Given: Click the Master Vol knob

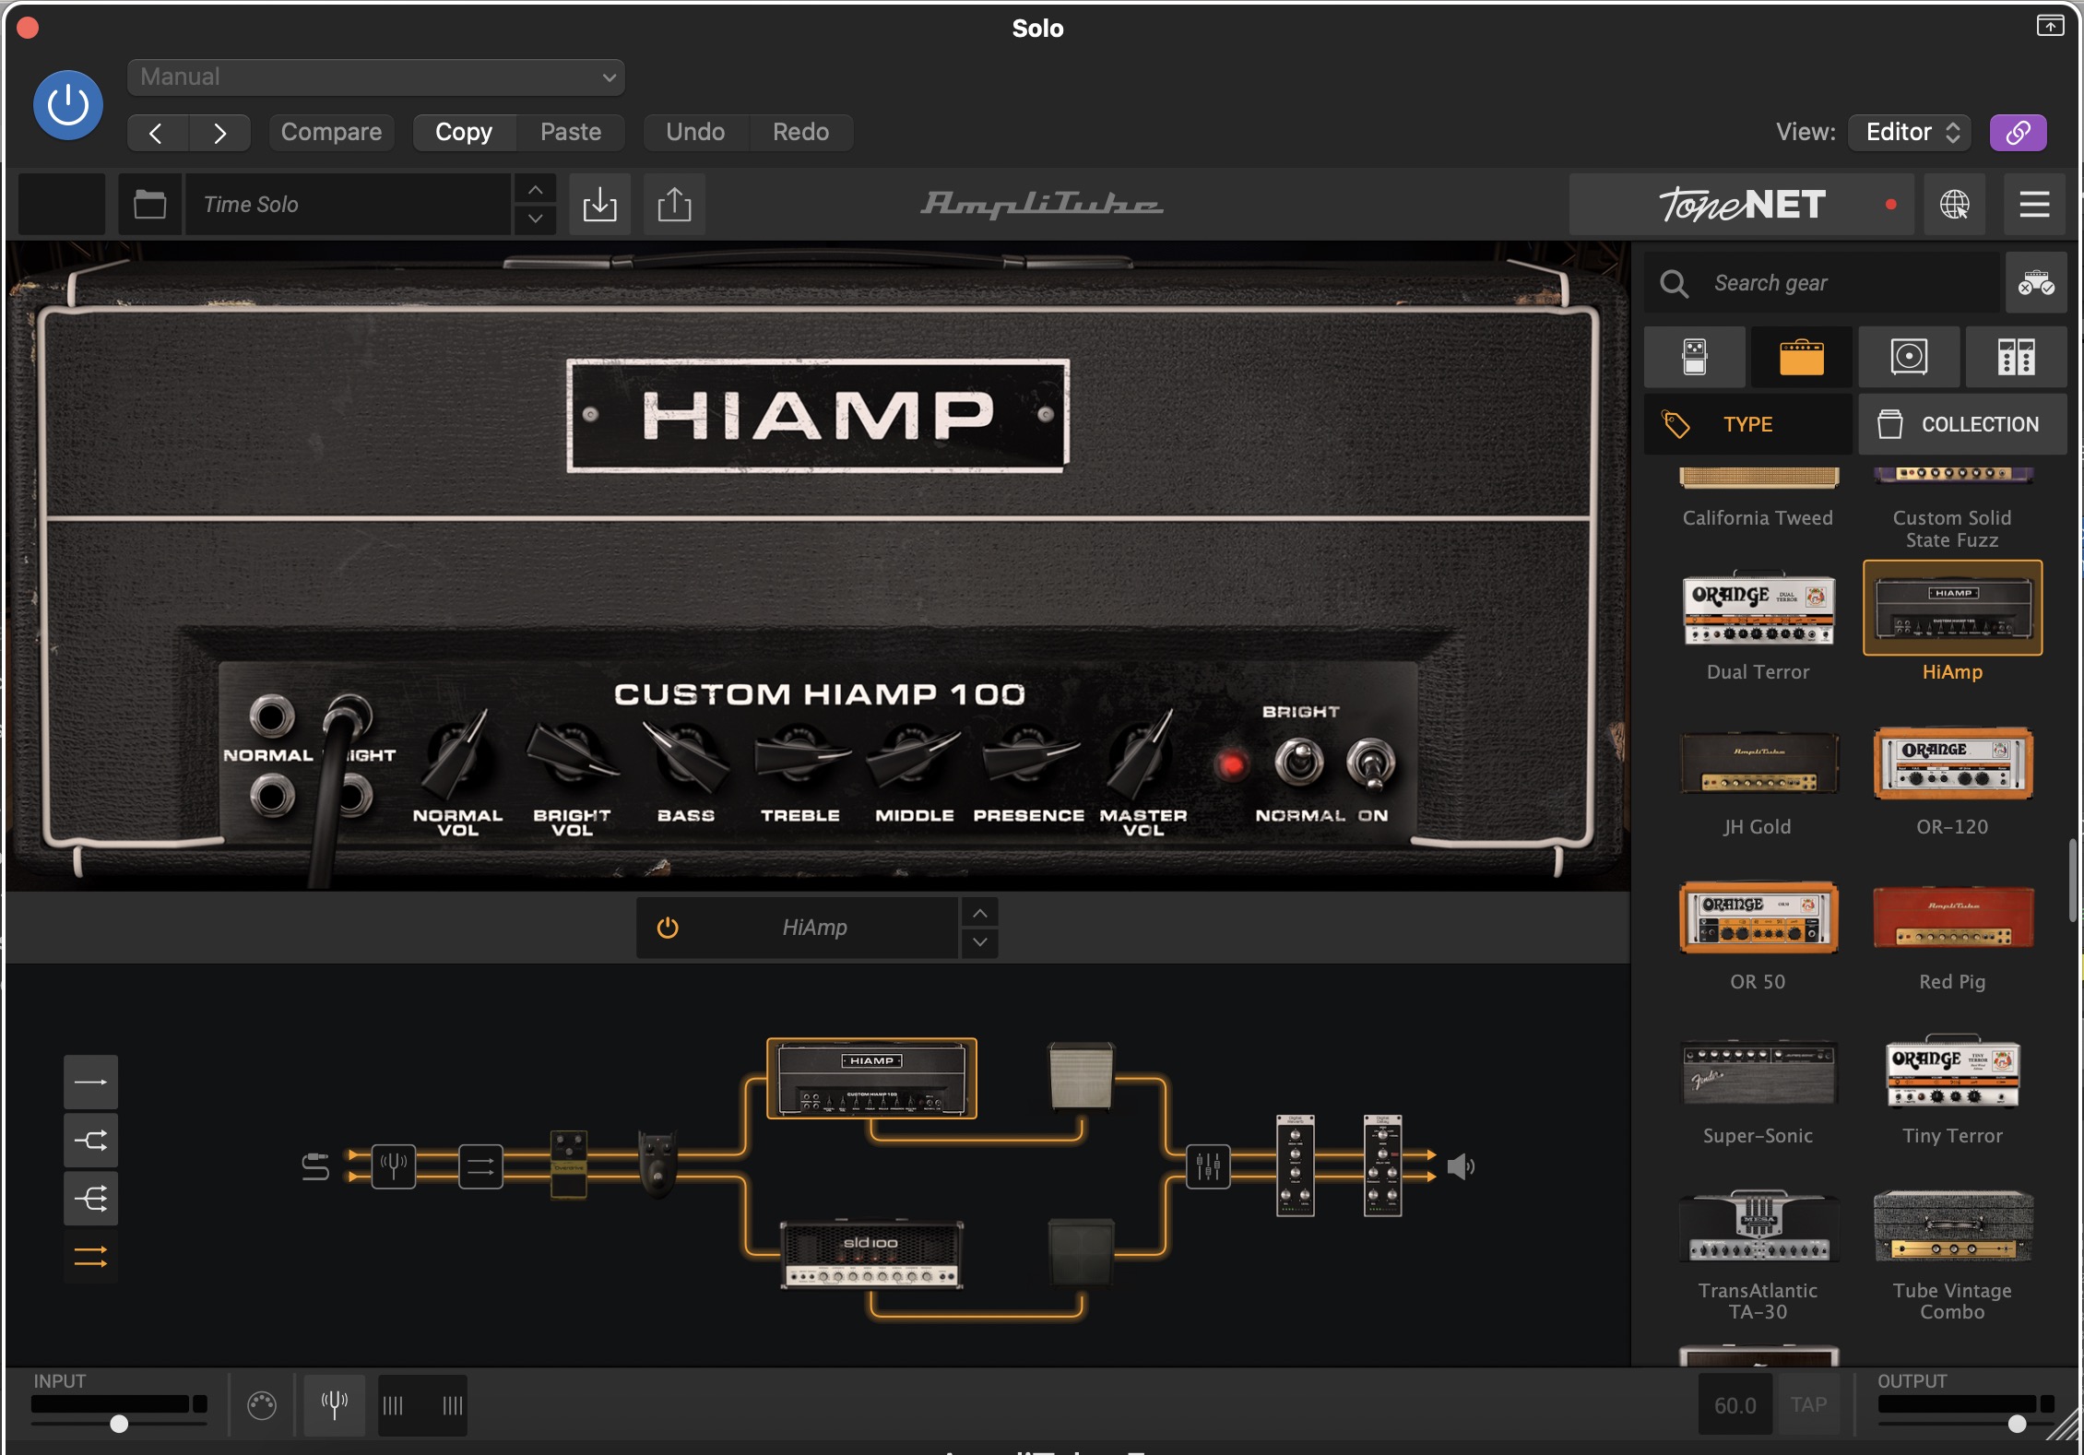Looking at the screenshot, I should (x=1142, y=758).
